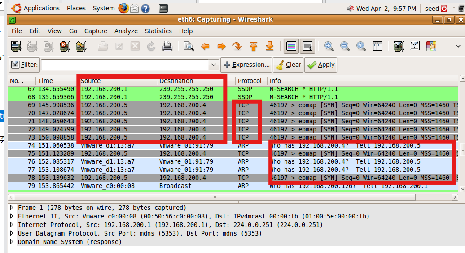Open the display filters dialog icon
465x253 pixels.
pos(415,46)
